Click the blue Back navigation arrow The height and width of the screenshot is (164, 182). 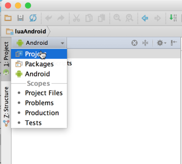click(145, 18)
